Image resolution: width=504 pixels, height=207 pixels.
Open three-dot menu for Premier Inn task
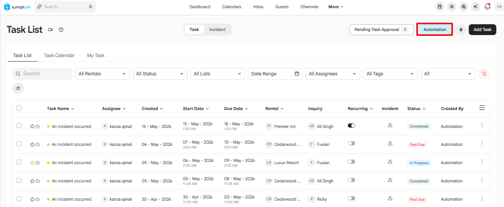pos(482,125)
